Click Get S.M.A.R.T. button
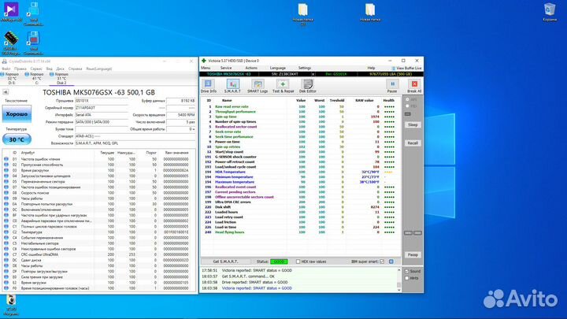 pyautogui.click(x=226, y=262)
